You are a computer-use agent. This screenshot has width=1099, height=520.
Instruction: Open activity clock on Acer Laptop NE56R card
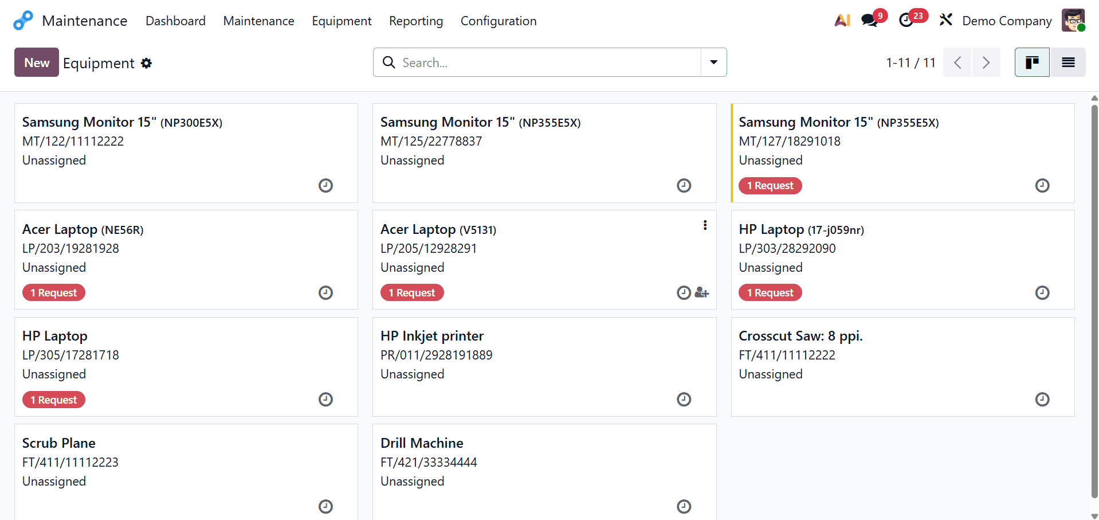pyautogui.click(x=325, y=292)
